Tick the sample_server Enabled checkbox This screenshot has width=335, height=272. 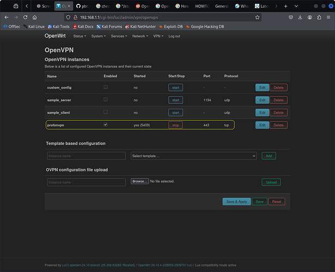(106, 100)
